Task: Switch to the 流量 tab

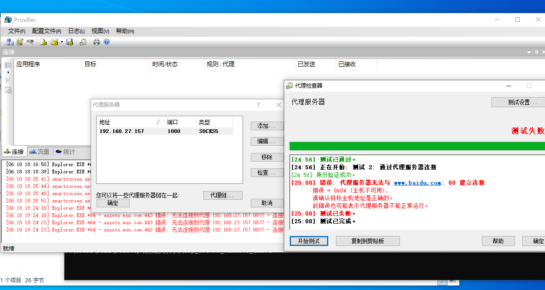Action: 40,152
